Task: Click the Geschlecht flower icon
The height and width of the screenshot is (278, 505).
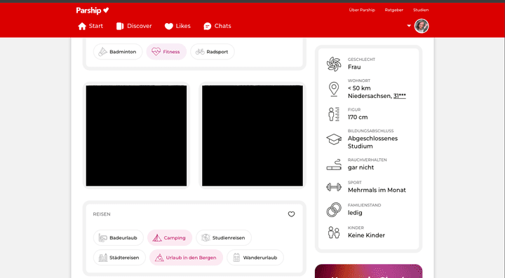Action: click(334, 64)
